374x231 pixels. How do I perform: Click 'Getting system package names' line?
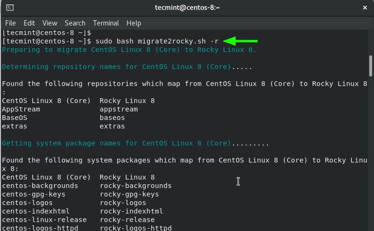tap(136, 143)
